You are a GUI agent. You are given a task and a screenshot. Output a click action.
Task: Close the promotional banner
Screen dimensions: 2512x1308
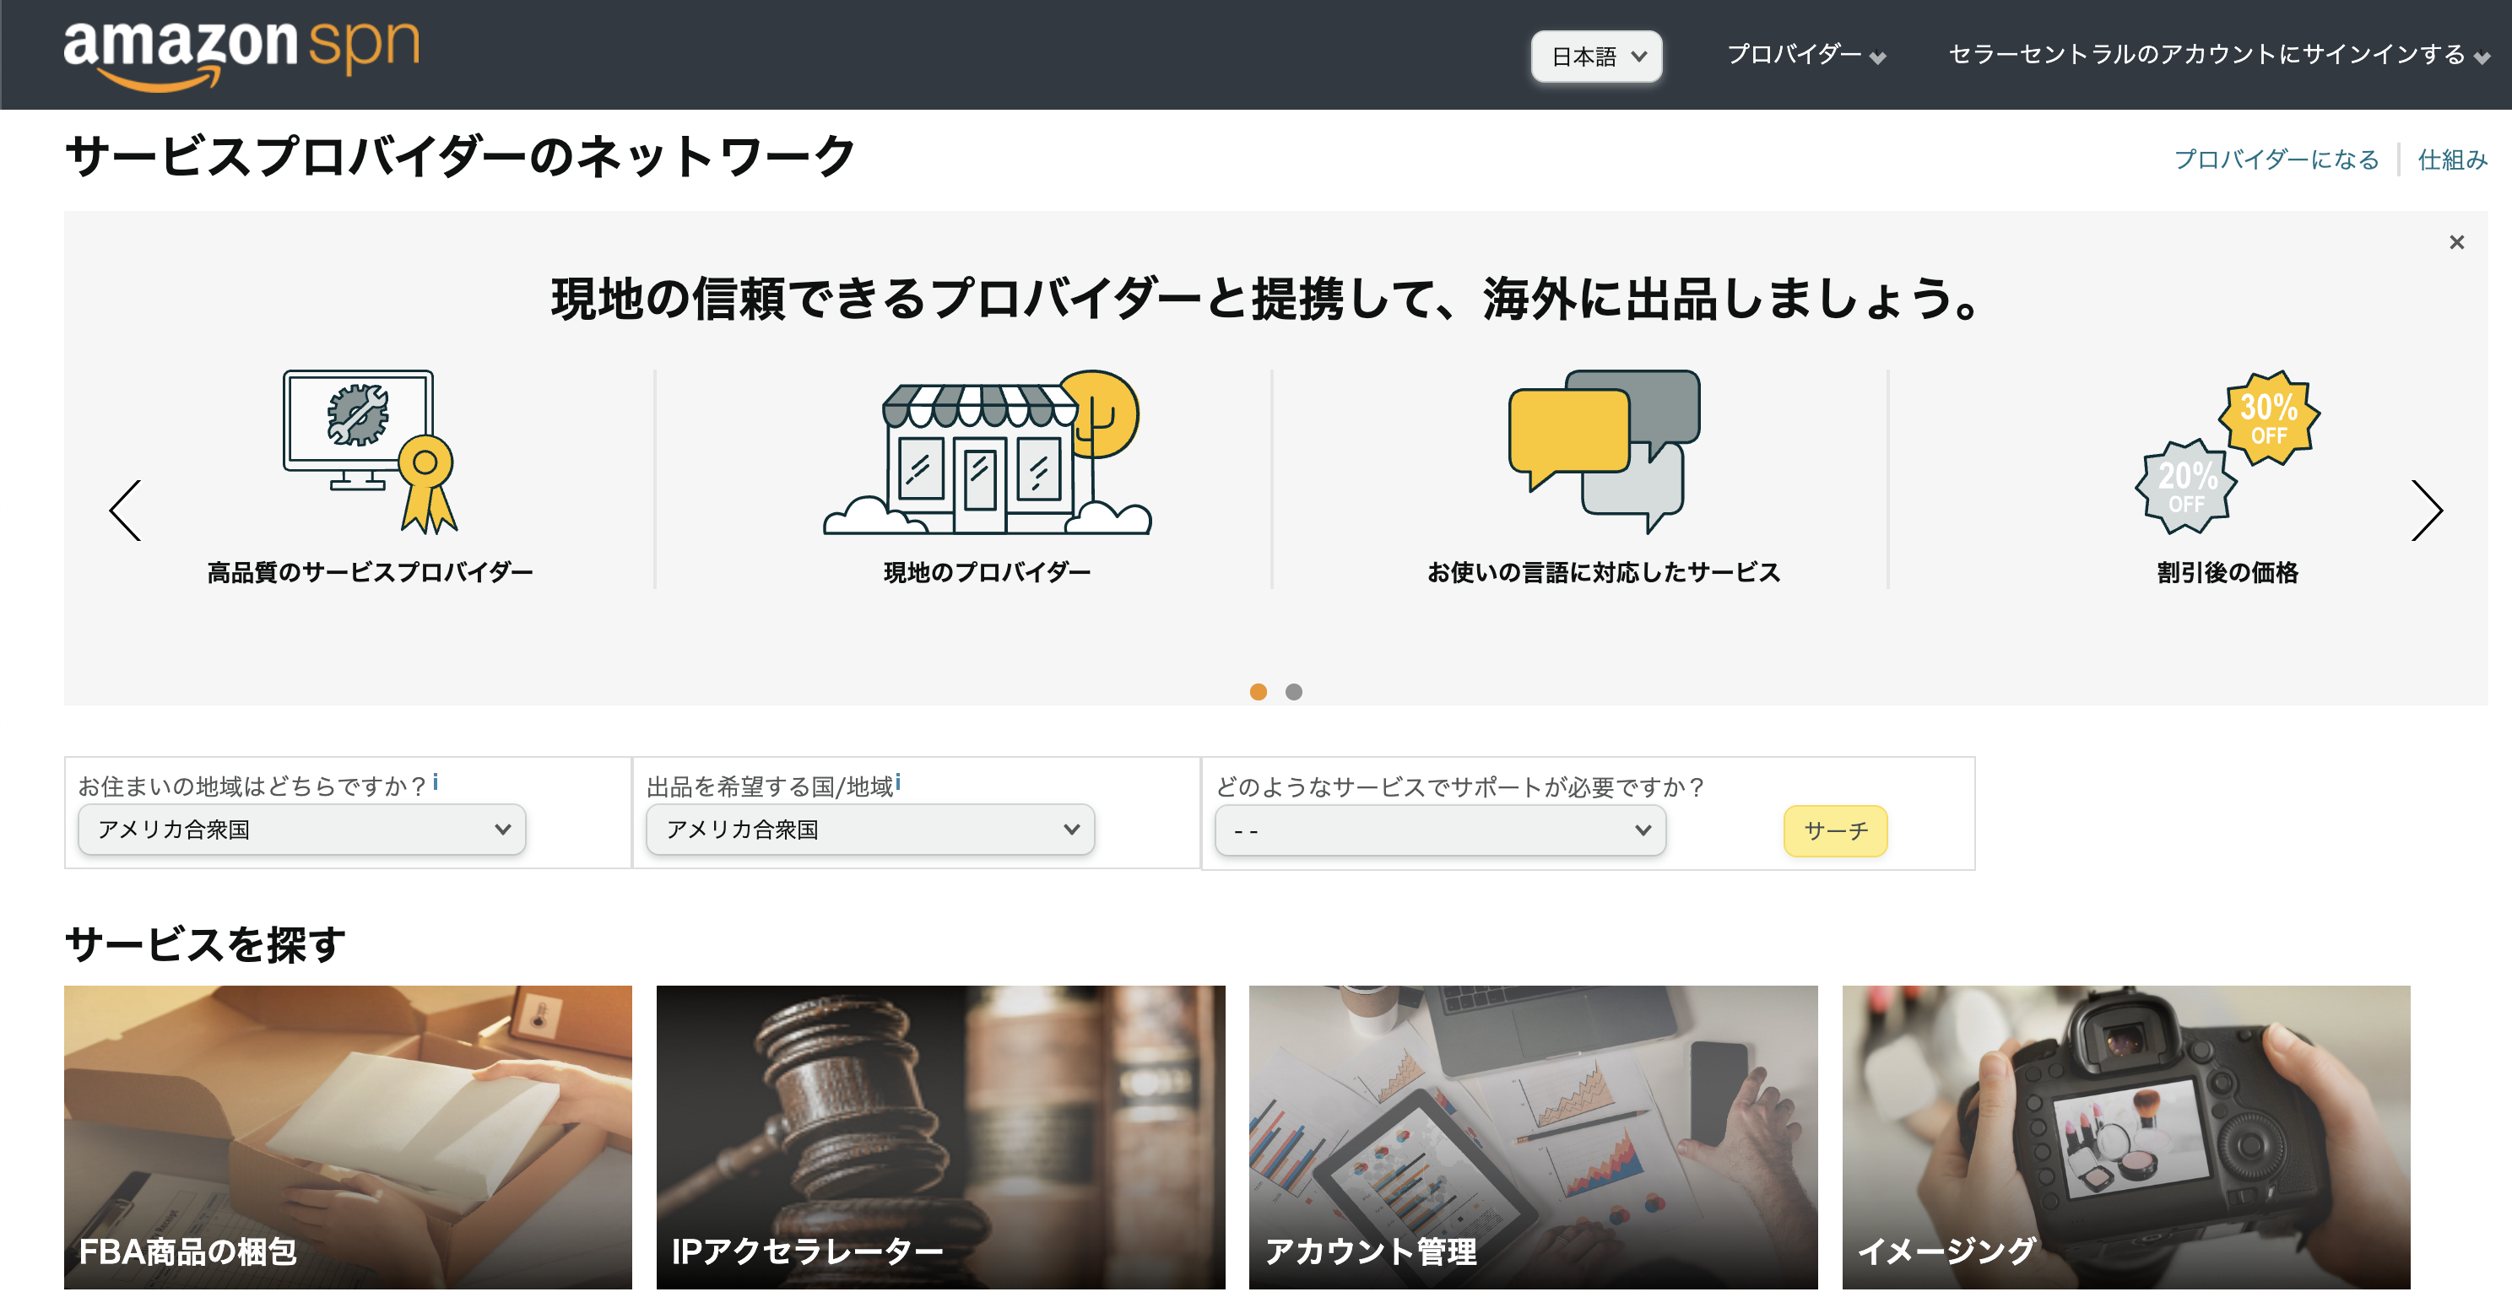click(2456, 241)
